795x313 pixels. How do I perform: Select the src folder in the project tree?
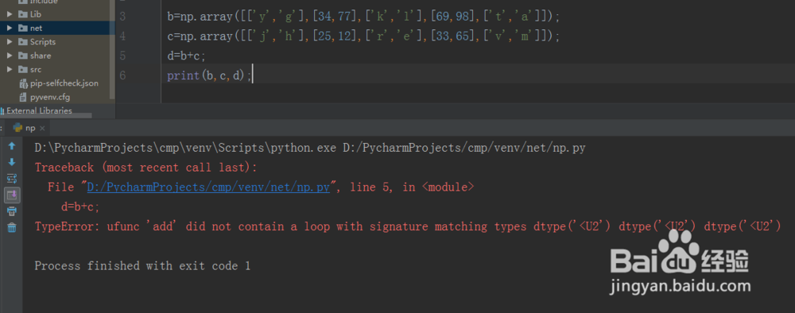coord(36,69)
